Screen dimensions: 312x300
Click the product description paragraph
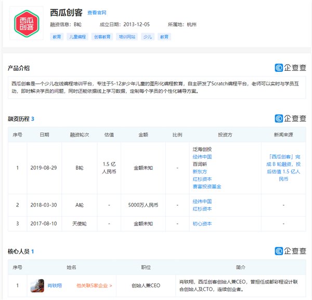point(155,87)
